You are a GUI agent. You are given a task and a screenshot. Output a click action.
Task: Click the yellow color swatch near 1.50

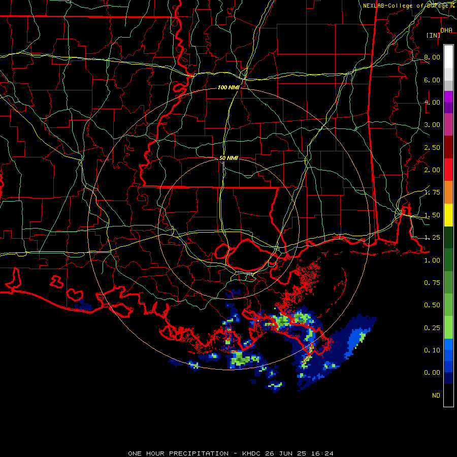click(448, 215)
